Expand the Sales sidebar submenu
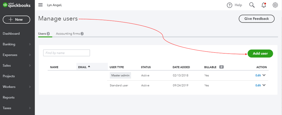This screenshot has width=282, height=115. coord(30,65)
